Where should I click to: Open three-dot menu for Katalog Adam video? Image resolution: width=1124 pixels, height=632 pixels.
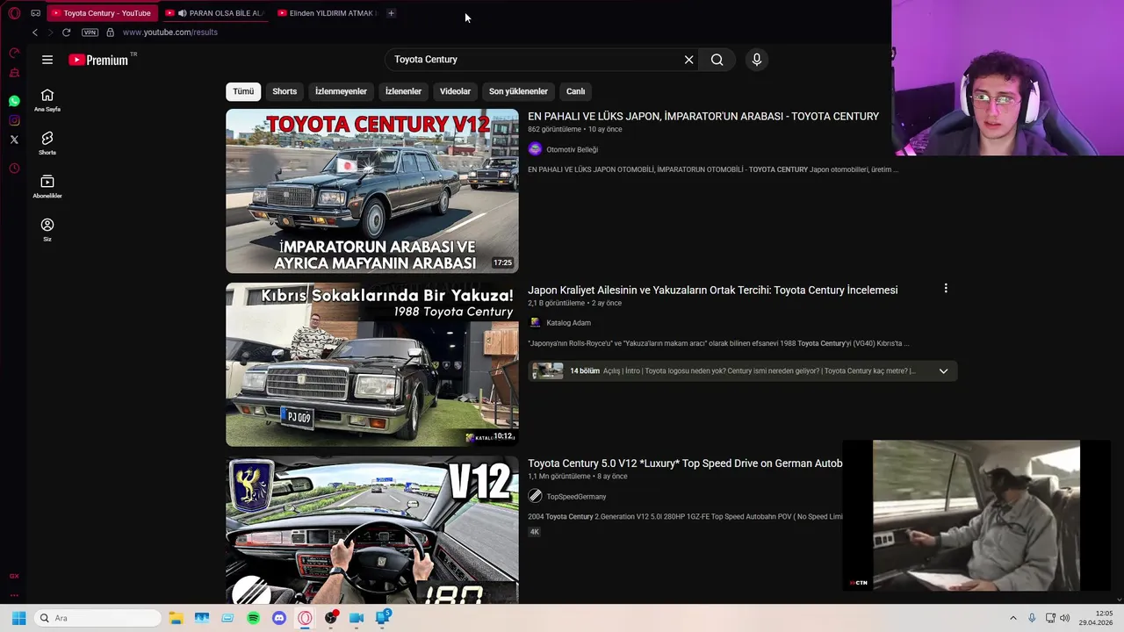coord(946,289)
